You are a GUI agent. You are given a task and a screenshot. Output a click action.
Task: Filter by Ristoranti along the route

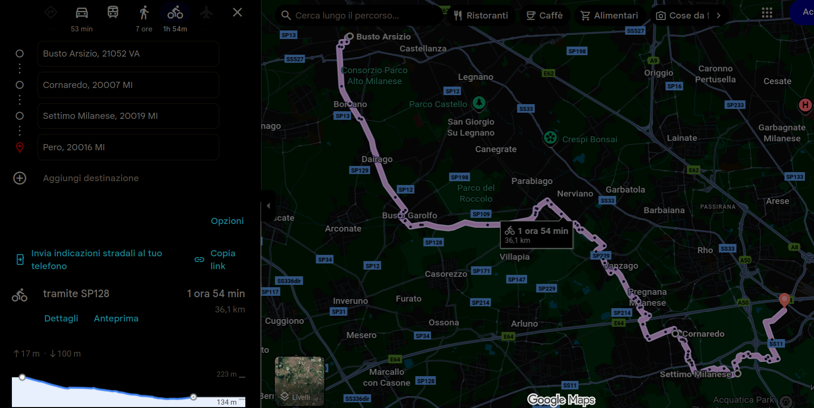[481, 16]
